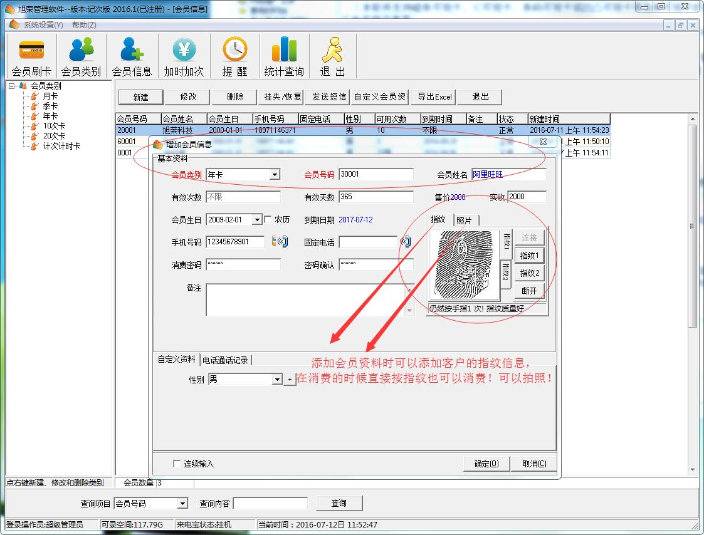Enable the 农历 lunar calendar checkbox

(x=268, y=220)
